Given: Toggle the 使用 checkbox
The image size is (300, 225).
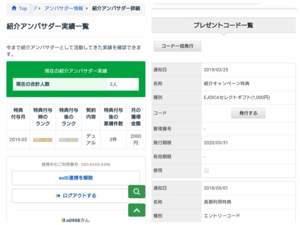Looking at the screenshot, I should 207,171.
